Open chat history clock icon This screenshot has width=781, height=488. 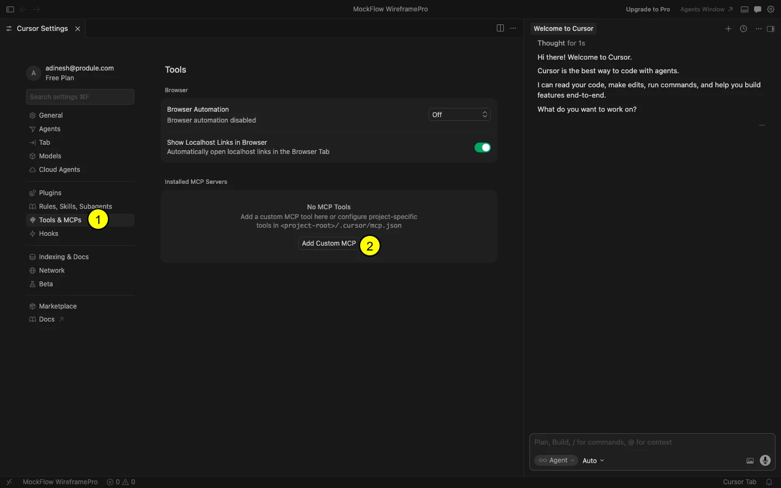click(x=744, y=29)
